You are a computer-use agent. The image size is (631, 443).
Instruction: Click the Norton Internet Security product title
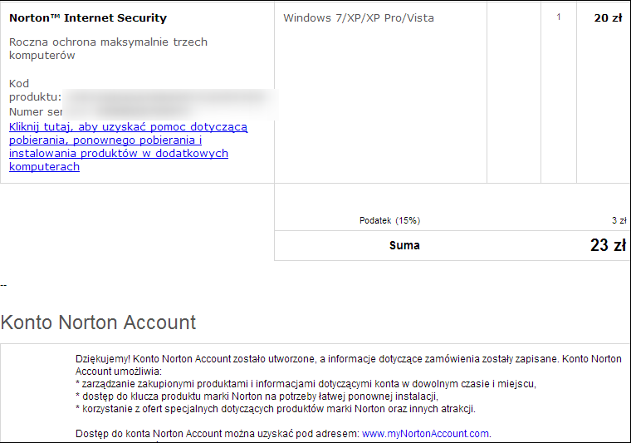pos(88,18)
